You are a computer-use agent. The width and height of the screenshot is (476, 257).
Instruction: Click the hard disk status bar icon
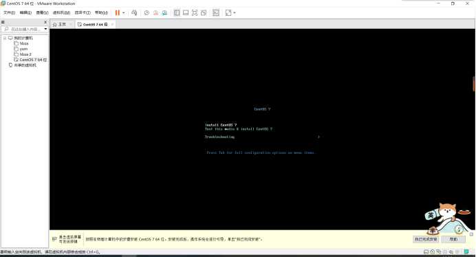(426, 252)
